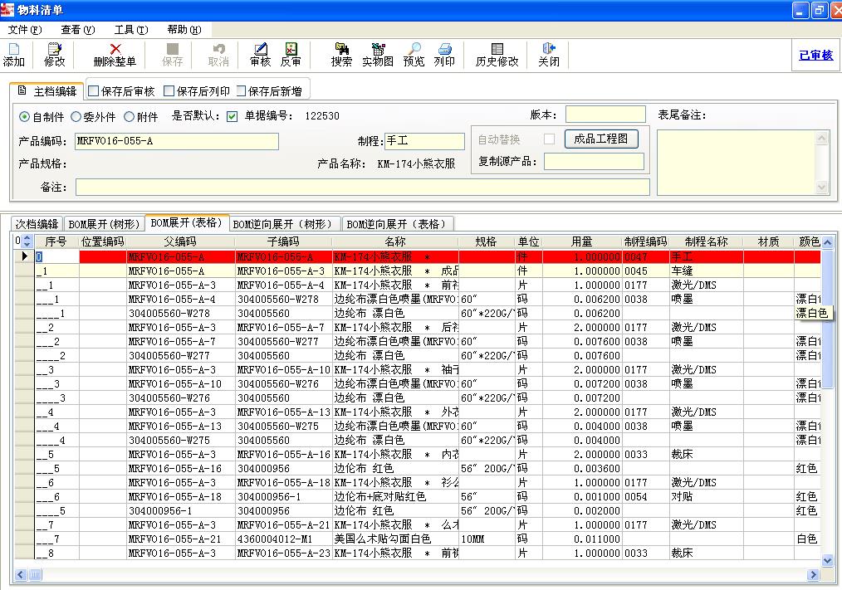Click the 表尾备注 text area
The width and height of the screenshot is (842, 590).
pyautogui.click(x=737, y=163)
